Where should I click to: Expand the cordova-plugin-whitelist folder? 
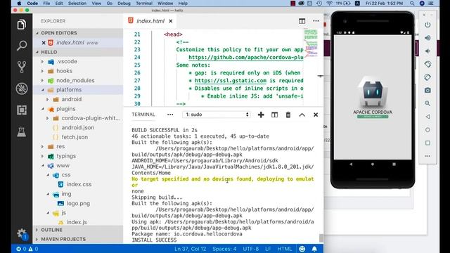point(48,118)
